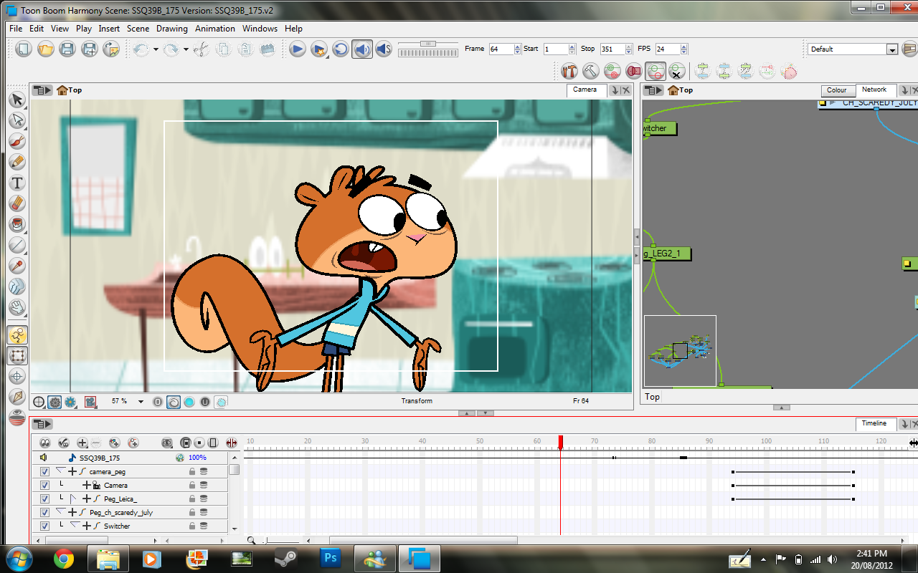Open the Redo history dropdown arrow
The image size is (918, 573).
coord(186,49)
